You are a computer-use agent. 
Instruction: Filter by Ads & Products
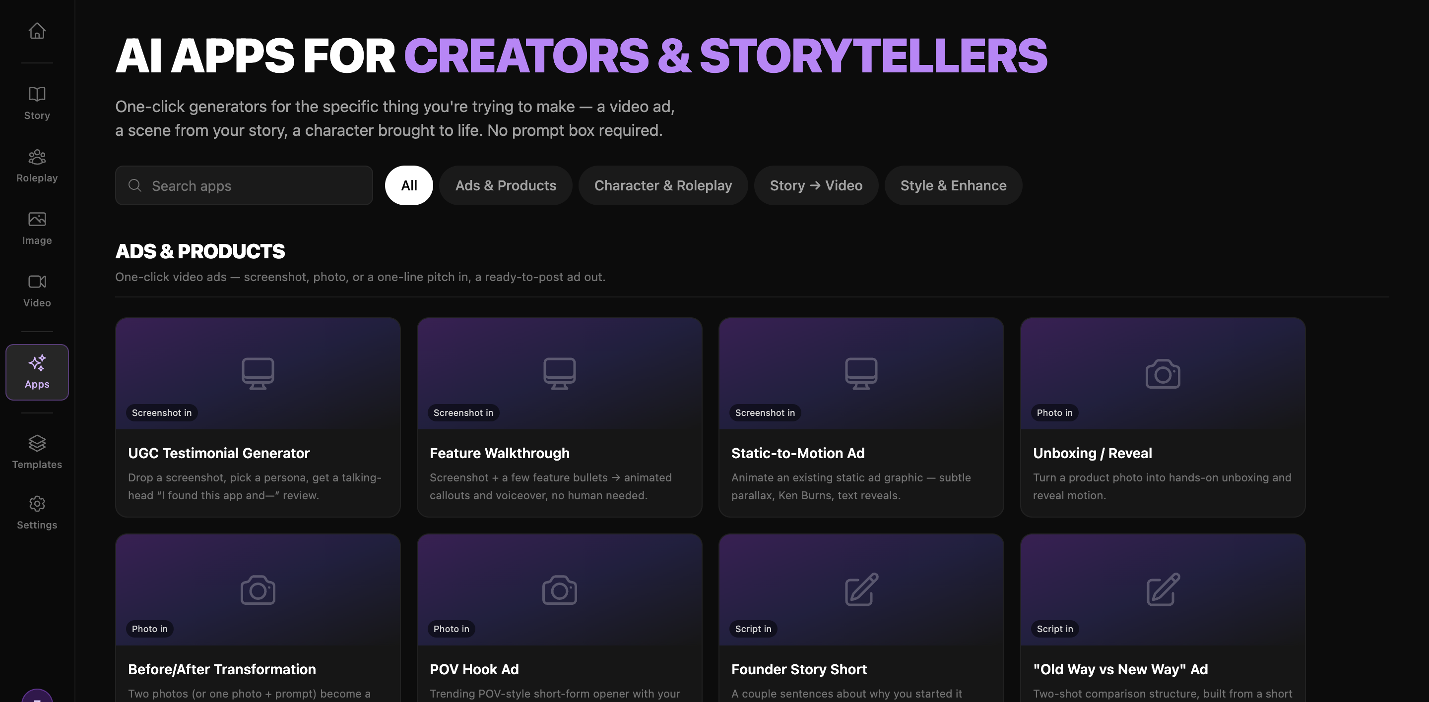coord(506,185)
